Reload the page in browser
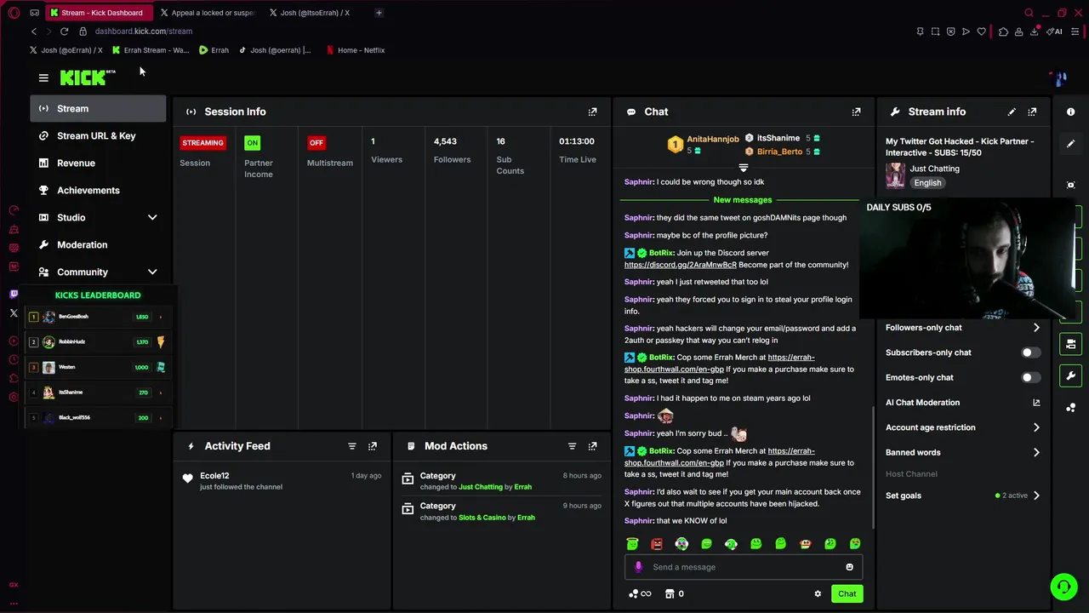Image resolution: width=1089 pixels, height=613 pixels. 64,32
